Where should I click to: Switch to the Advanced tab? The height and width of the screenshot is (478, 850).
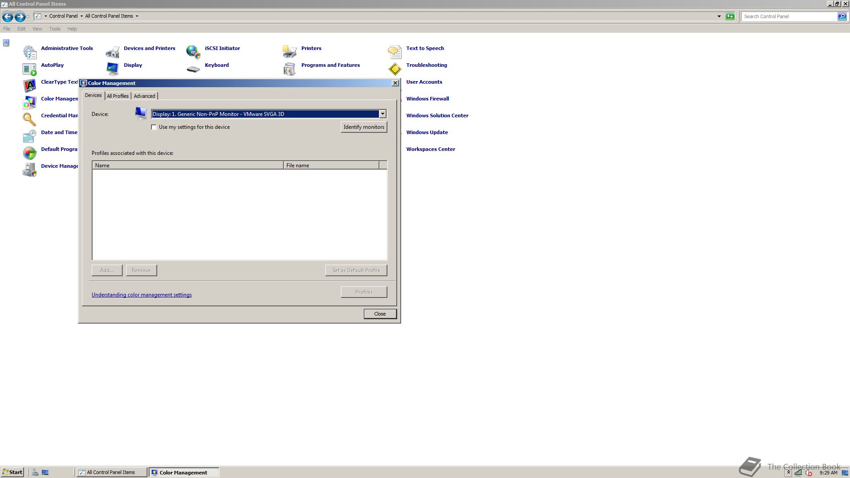coord(144,96)
